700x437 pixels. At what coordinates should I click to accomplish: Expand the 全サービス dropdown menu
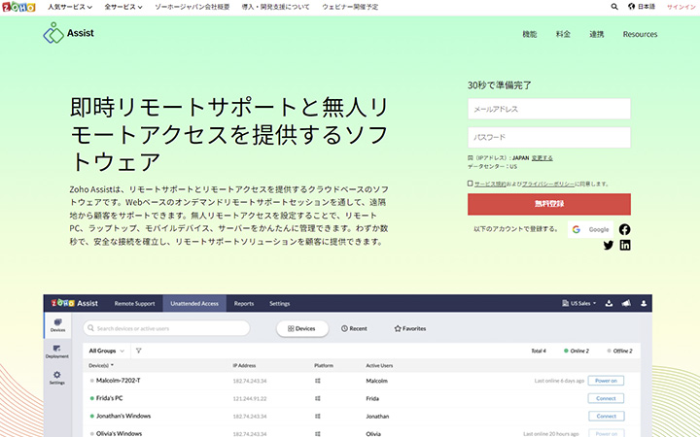click(x=123, y=7)
